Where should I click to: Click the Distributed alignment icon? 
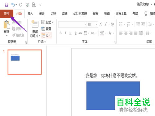coord(141,33)
